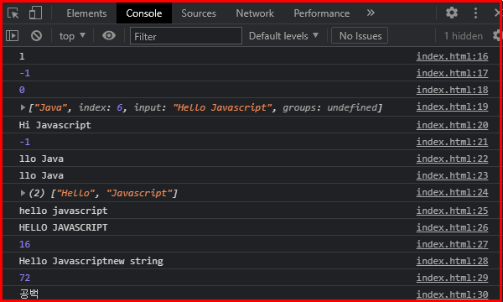Open the top JavaScript context dropdown

pos(72,36)
